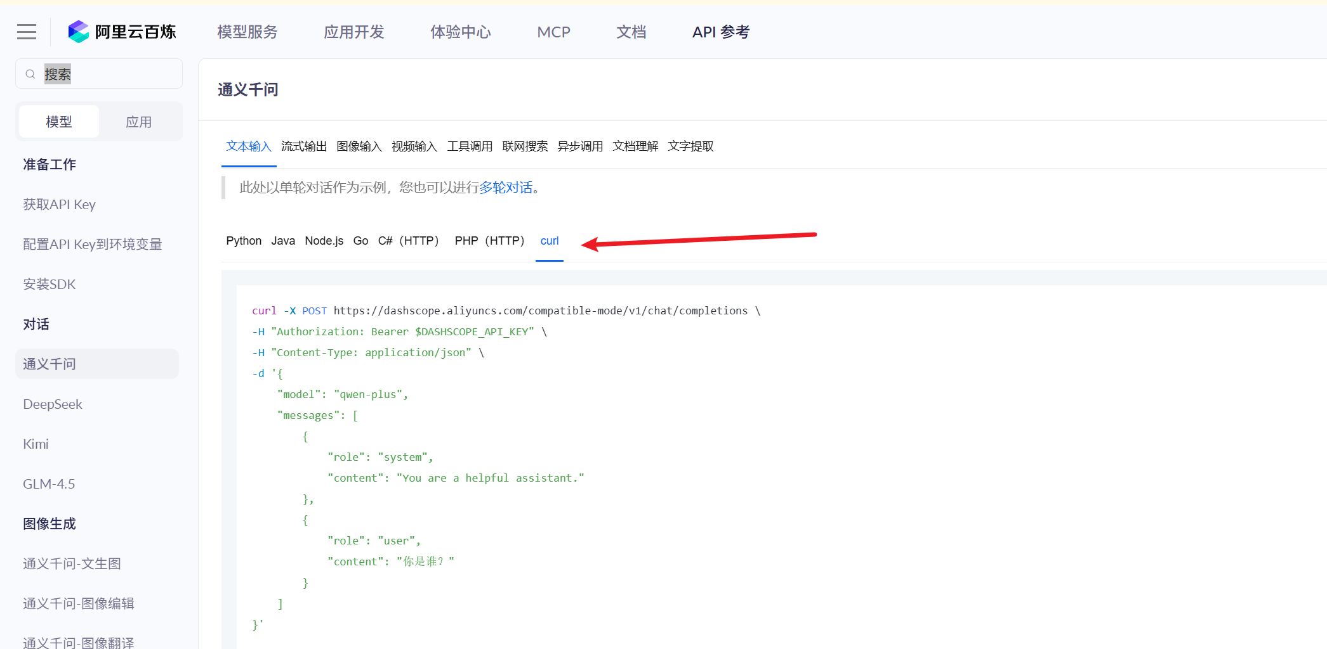
Task: Open GLM-4.5 sidebar page
Action: [49, 484]
